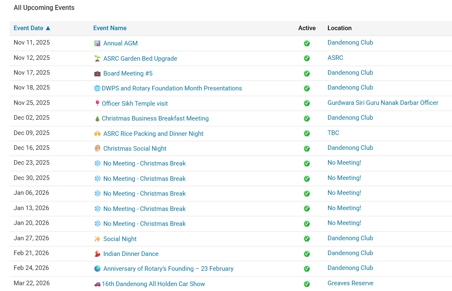Click the car icon beside Holden Car Show
This screenshot has height=291, width=452.
click(98, 284)
